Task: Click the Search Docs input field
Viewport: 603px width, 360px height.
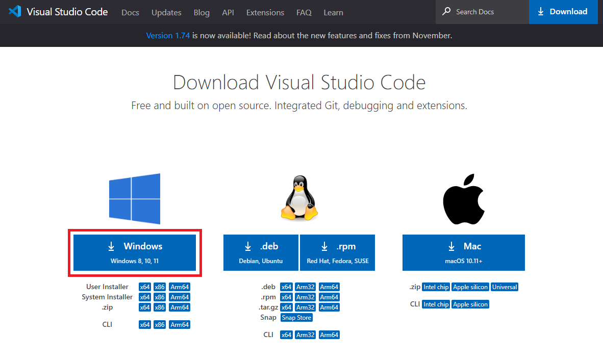Action: (482, 12)
